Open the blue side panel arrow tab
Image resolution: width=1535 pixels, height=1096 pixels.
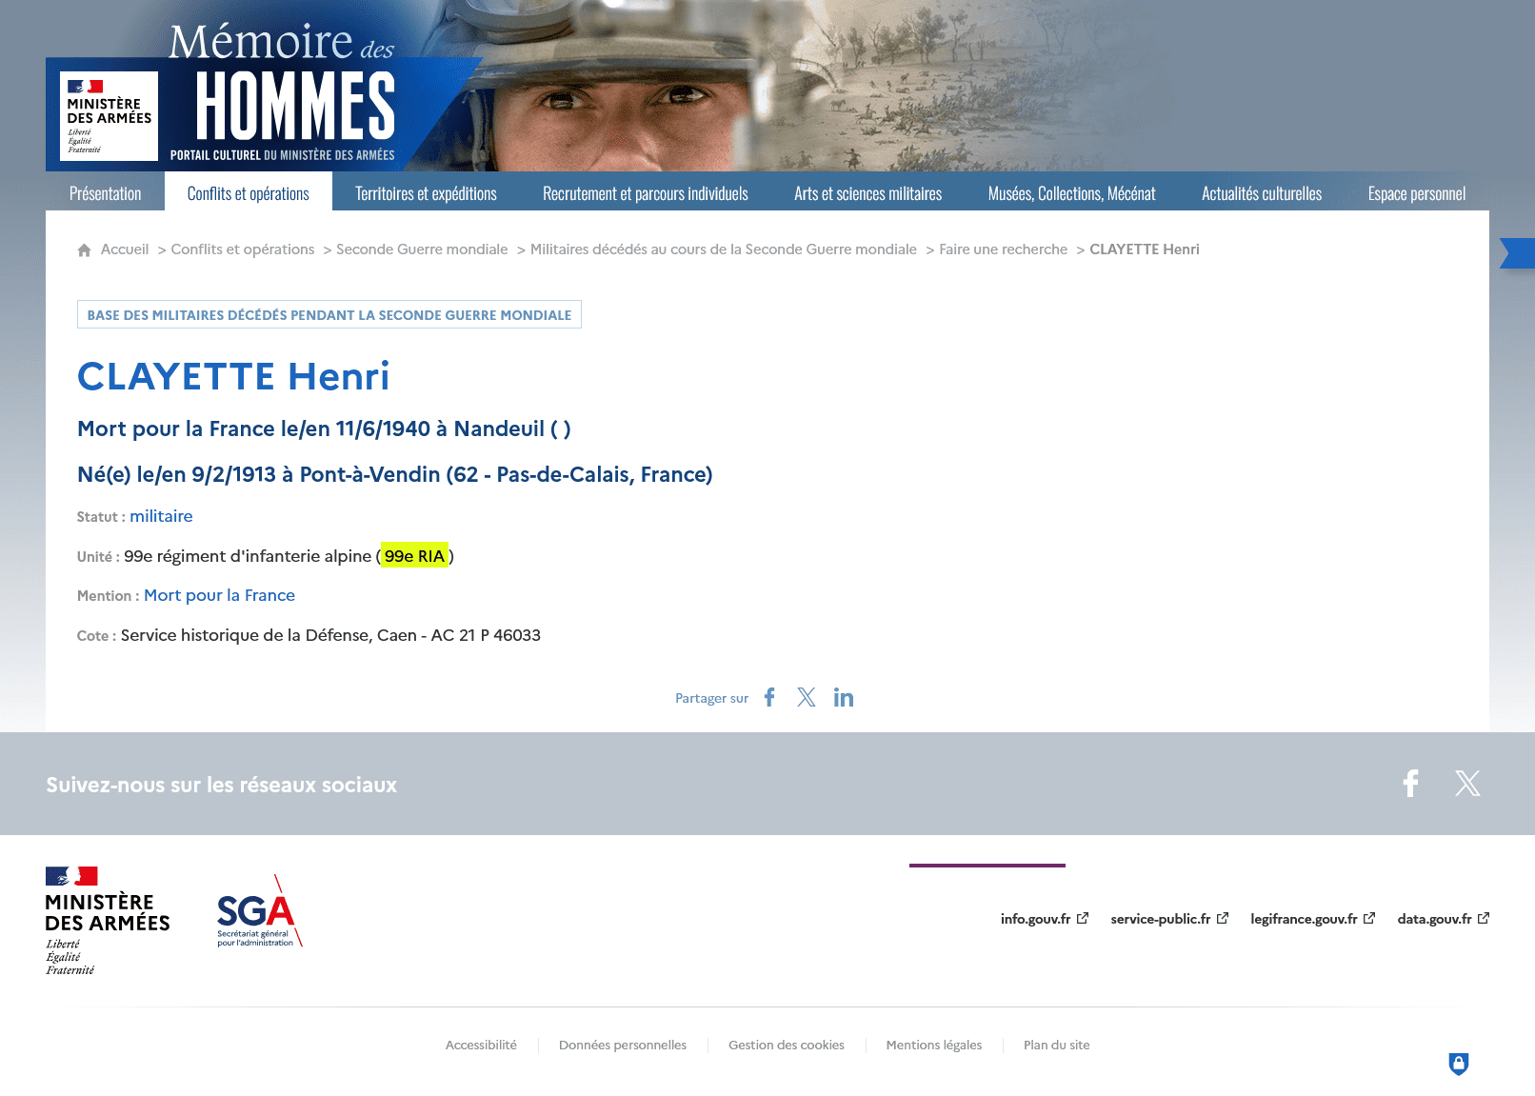coord(1517,253)
